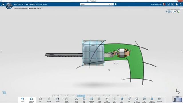The width and height of the screenshot is (183, 103).
Task: Click the blue icon in bottom-left corner
Action: 4,93
